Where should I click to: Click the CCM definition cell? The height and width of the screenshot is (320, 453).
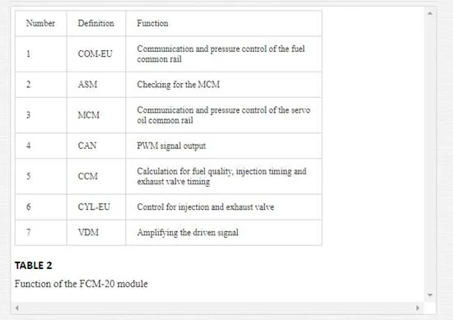96,176
